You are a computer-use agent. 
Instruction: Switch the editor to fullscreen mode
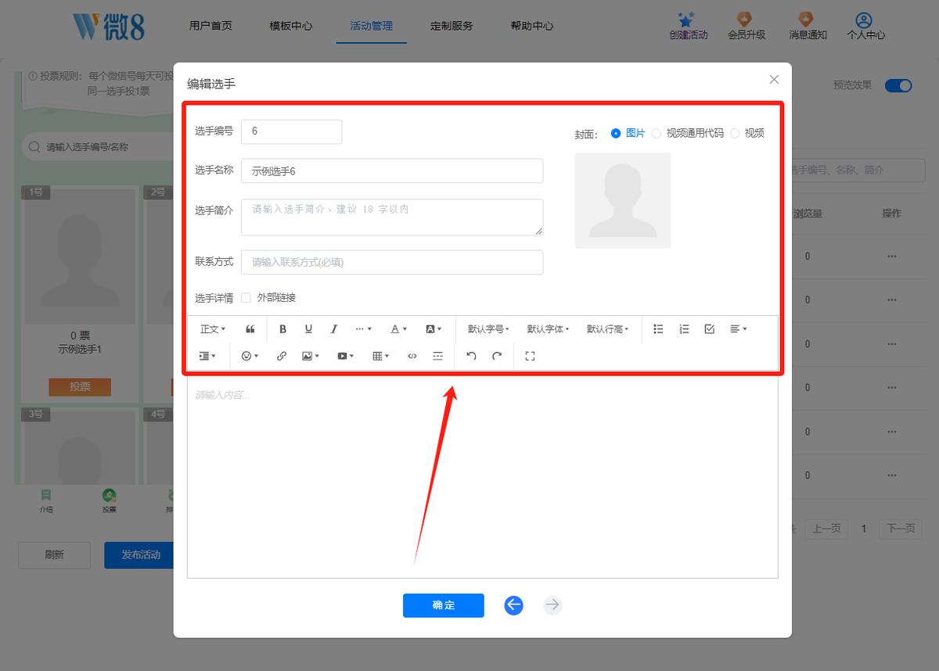[x=530, y=356]
